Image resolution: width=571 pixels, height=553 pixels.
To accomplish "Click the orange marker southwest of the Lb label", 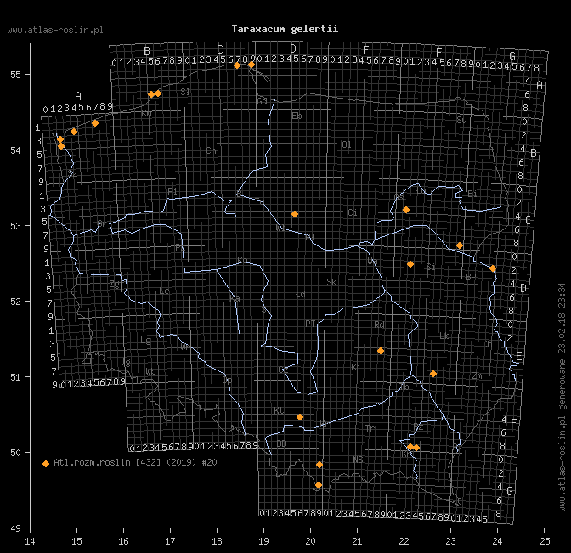I will 433,374.
